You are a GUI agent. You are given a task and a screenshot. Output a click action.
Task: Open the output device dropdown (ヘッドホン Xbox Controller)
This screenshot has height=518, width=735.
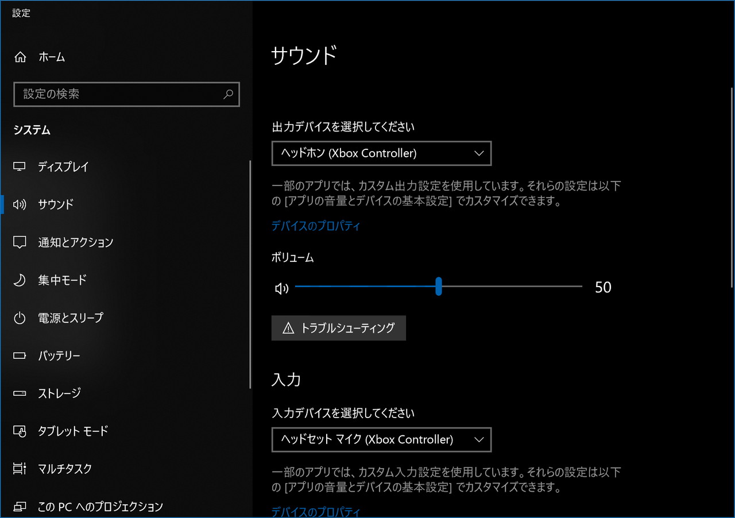381,153
